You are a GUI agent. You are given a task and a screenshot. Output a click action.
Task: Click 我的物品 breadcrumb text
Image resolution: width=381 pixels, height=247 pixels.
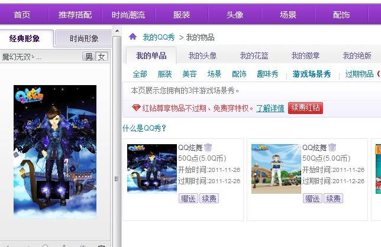pos(200,37)
